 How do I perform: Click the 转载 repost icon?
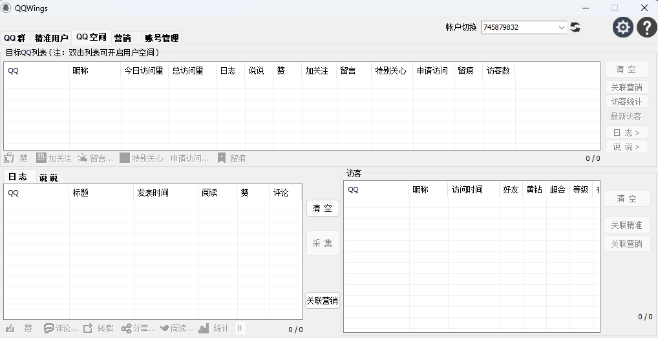tap(89, 328)
